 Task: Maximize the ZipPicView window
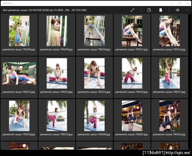click(x=180, y=3)
